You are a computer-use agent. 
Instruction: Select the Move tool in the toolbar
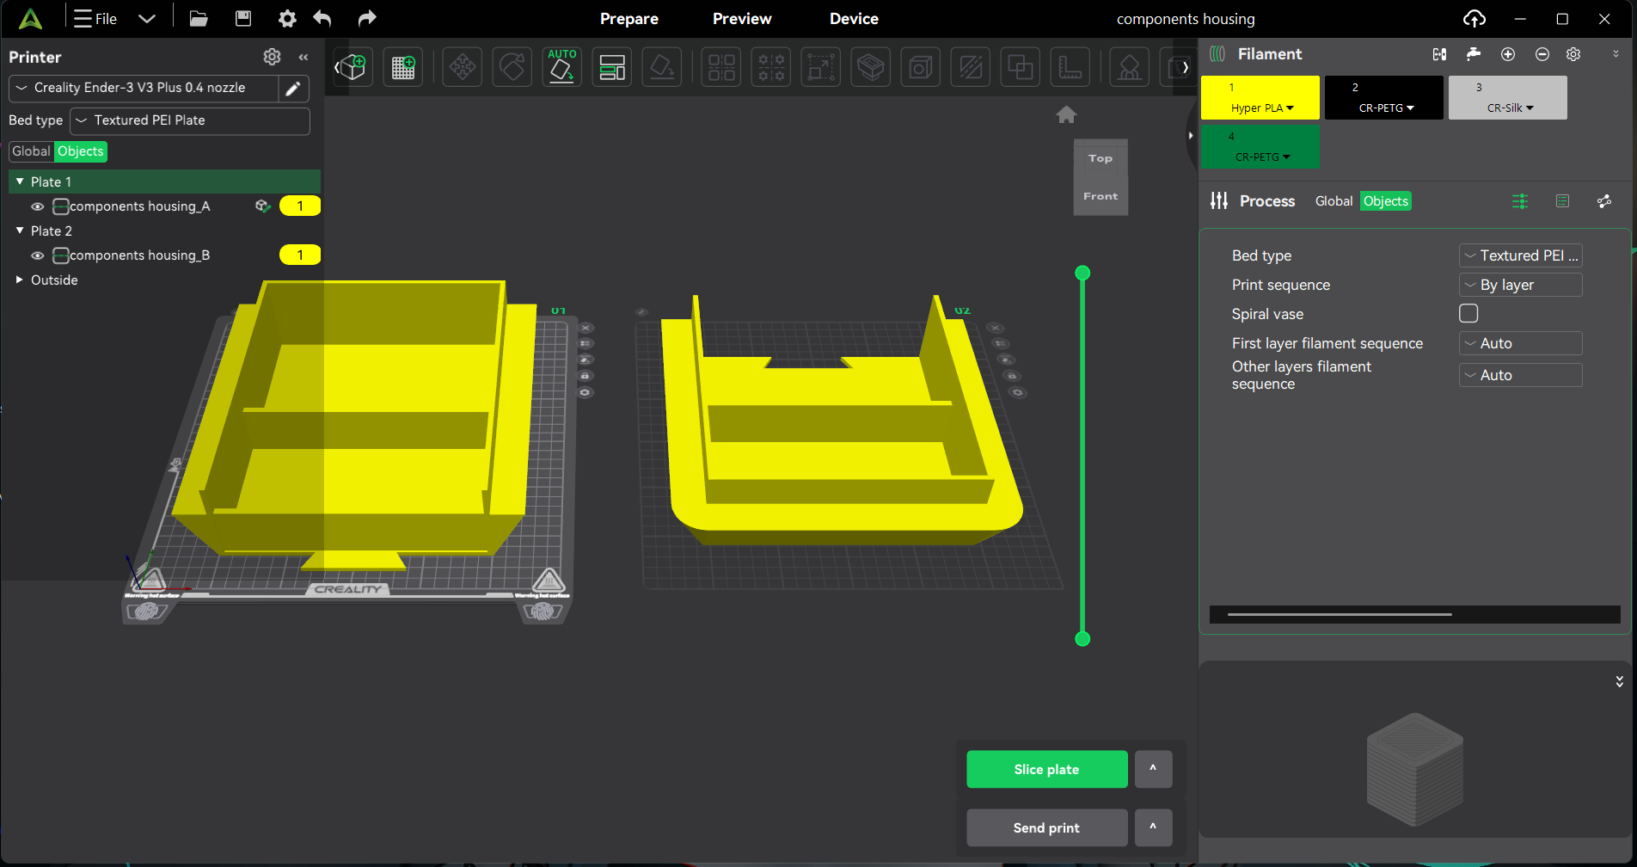[x=463, y=67]
